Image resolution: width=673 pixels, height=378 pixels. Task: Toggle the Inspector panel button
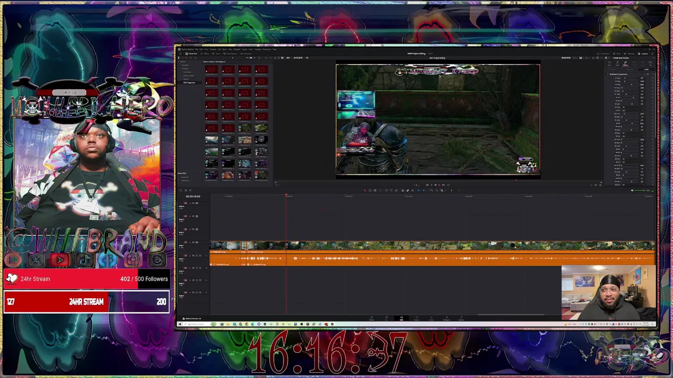[x=643, y=54]
